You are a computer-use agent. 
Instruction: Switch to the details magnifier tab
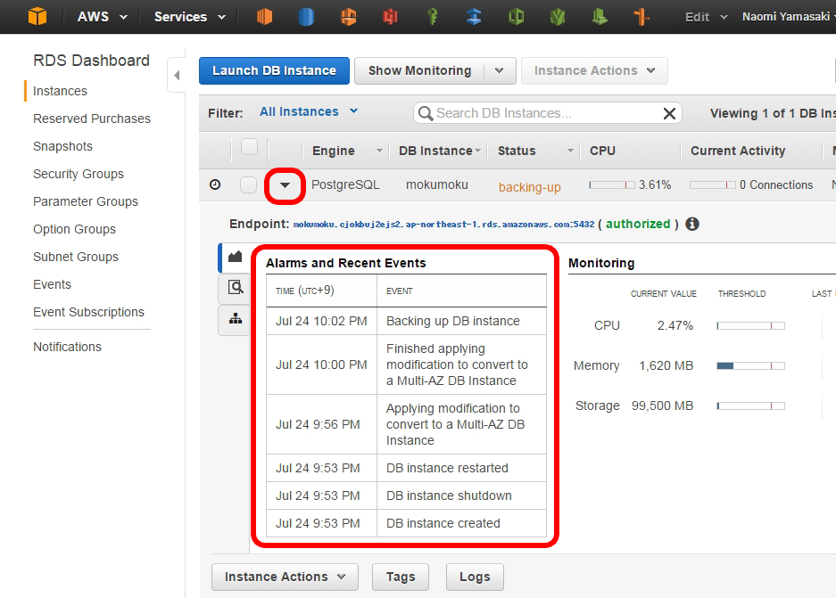[236, 288]
